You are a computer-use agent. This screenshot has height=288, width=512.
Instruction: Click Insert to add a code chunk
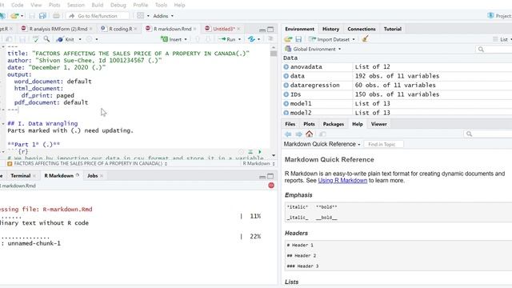(x=171, y=39)
